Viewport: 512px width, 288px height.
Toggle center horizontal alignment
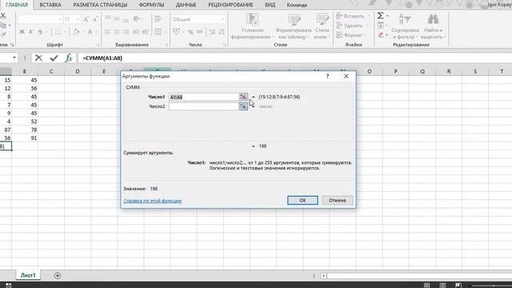(x=117, y=32)
